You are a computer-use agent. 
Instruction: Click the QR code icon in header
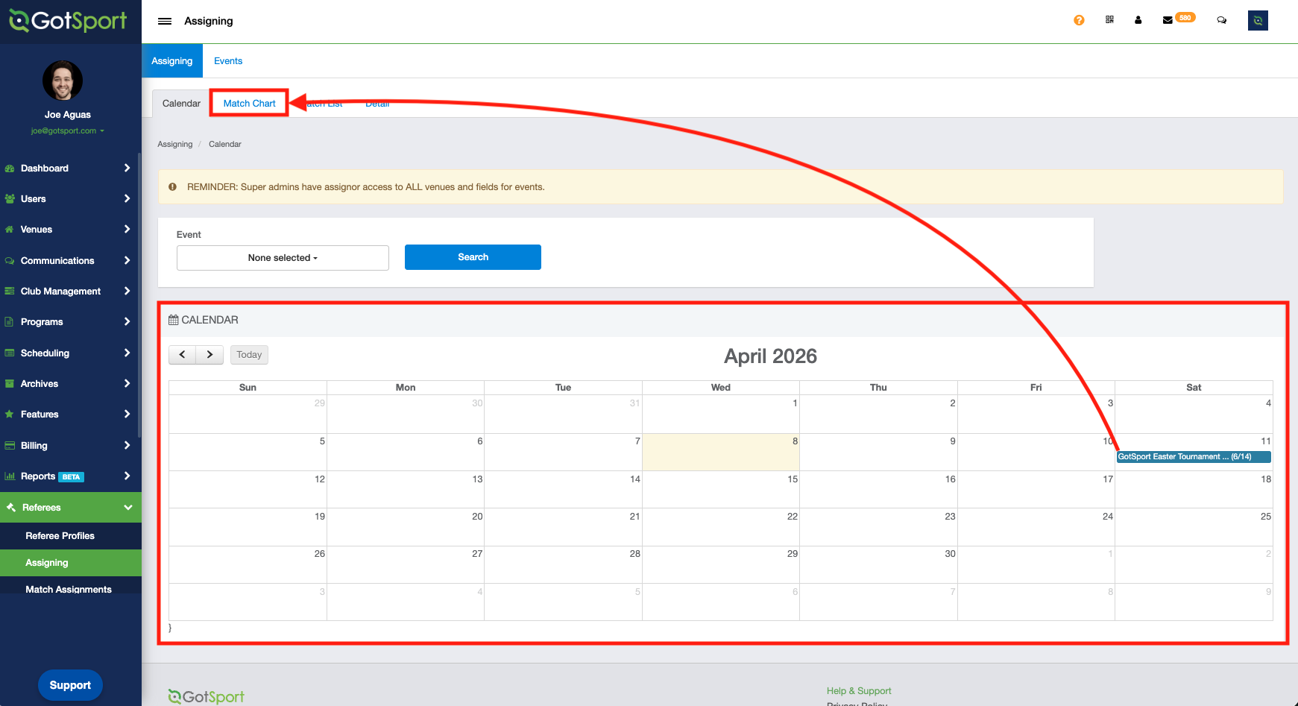(1109, 20)
